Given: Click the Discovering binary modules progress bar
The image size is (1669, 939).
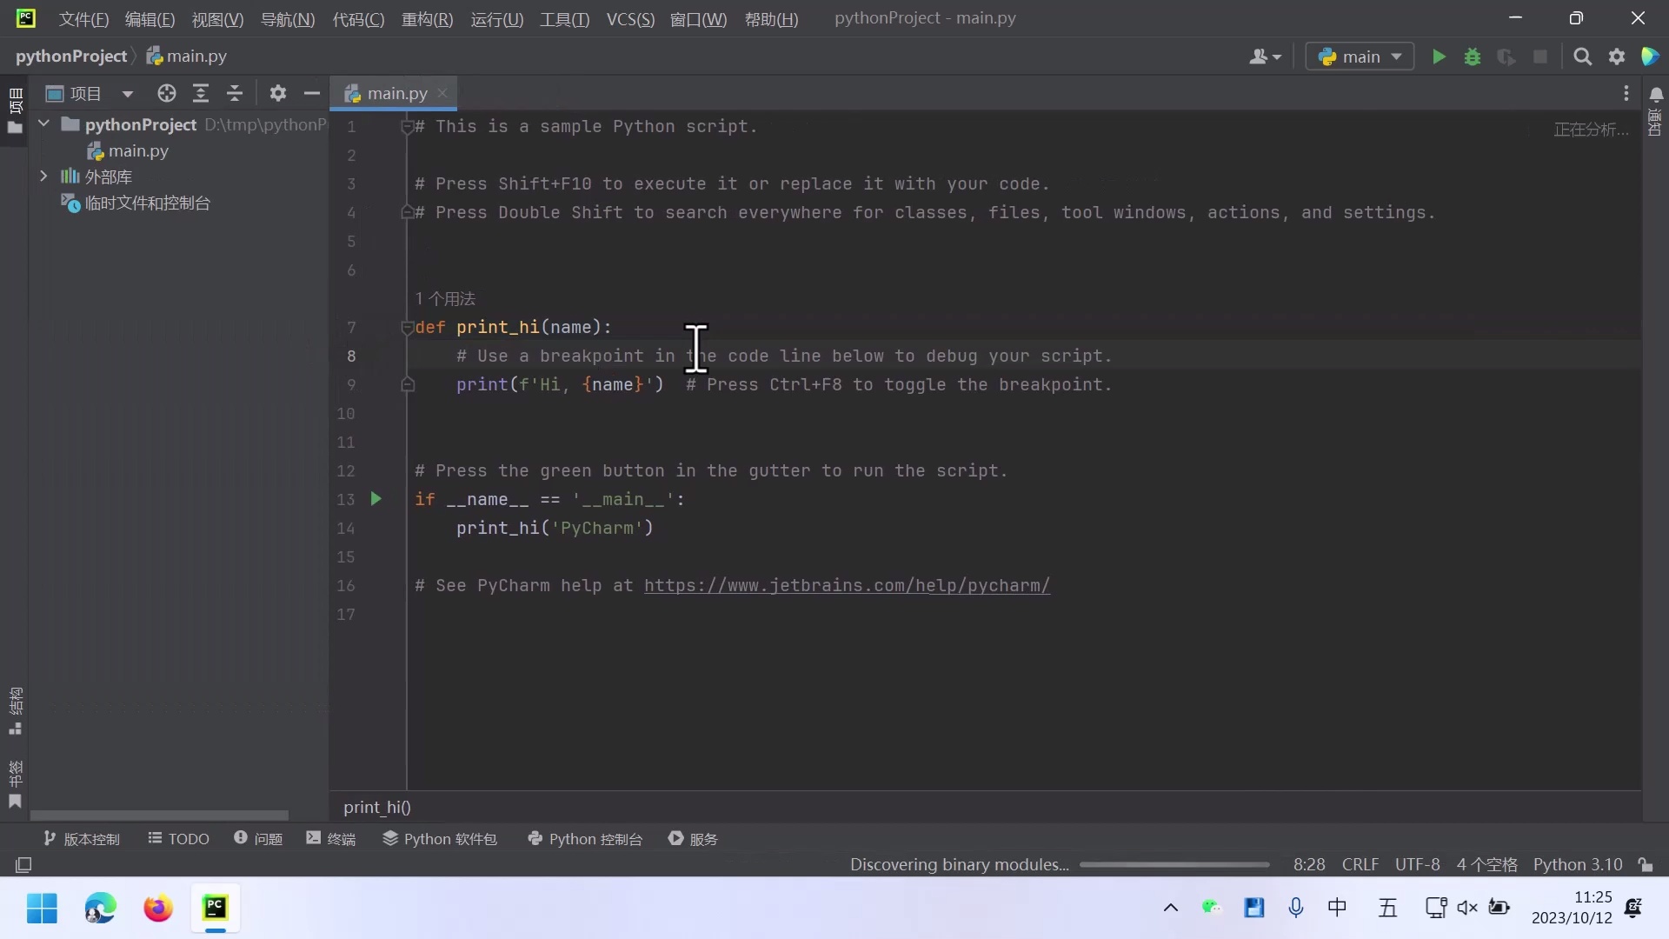Looking at the screenshot, I should click(1174, 864).
